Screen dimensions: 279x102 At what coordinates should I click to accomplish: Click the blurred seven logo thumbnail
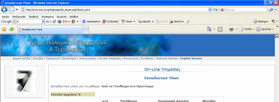25,81
